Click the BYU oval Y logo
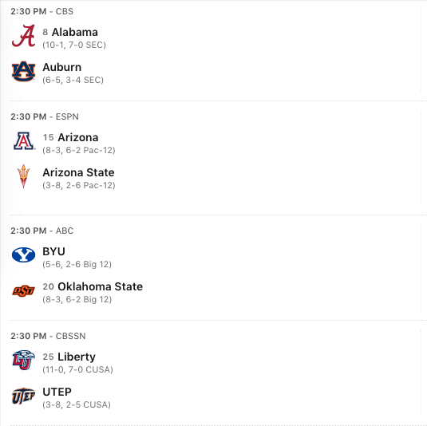The height and width of the screenshot is (426, 427). coord(23,255)
